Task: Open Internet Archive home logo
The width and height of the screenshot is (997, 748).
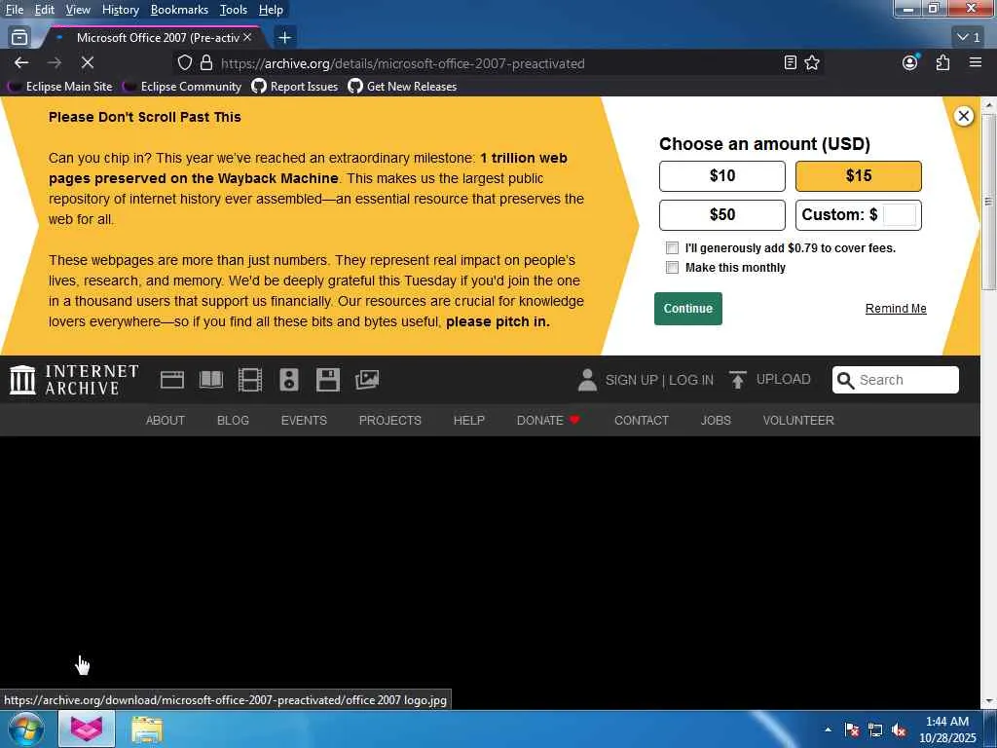Action: pos(74,380)
